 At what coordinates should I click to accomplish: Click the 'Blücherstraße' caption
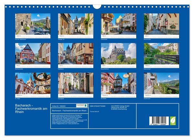pos(19,69)
